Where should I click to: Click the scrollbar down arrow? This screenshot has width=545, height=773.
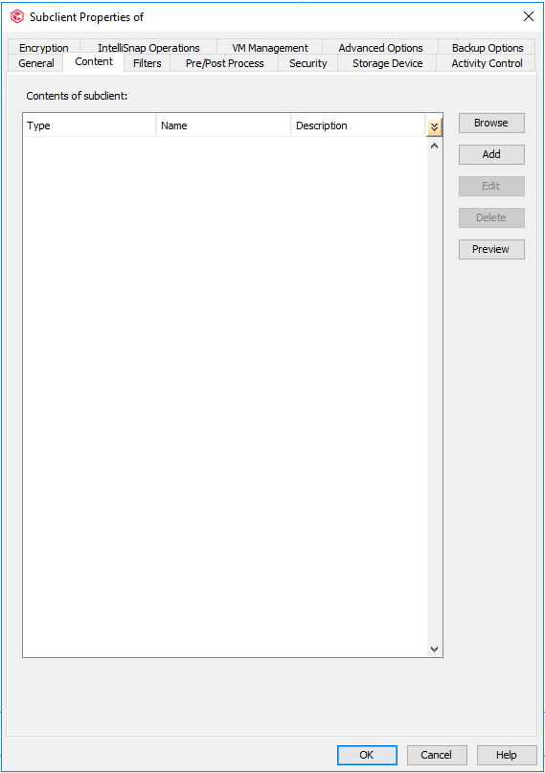pyautogui.click(x=434, y=649)
